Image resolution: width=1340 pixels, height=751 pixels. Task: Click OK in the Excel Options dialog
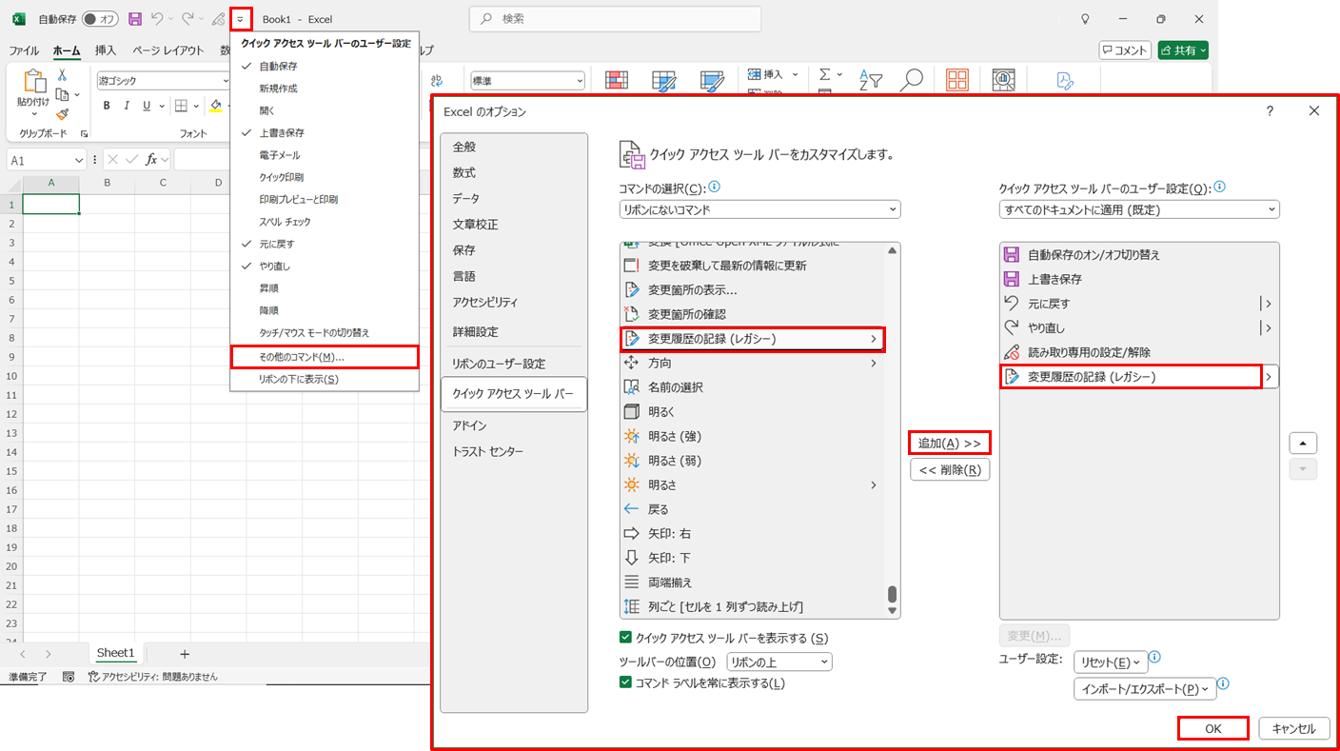point(1212,728)
